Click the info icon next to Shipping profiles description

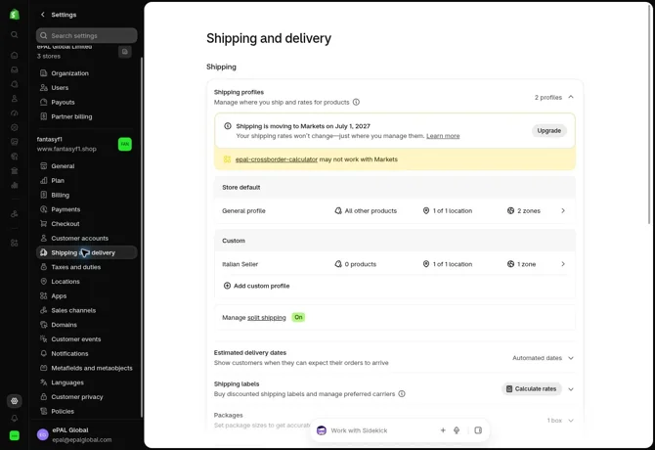(356, 102)
